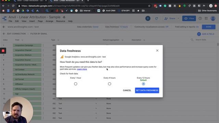
Task: Click the back arrow beside www.anvilinsights.com
Action: [x=4, y=27]
